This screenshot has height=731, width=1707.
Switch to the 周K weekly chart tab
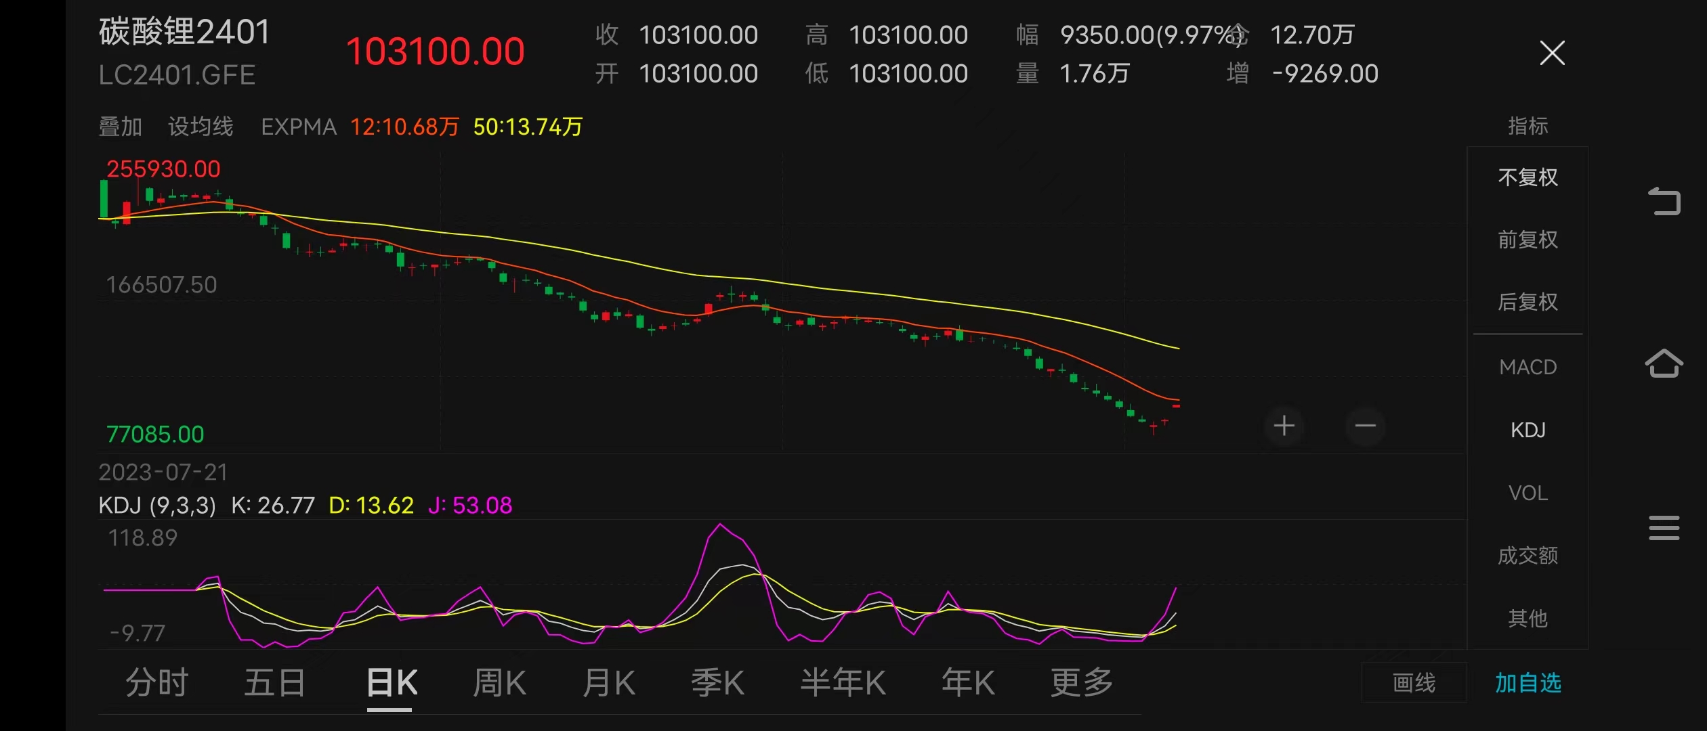pyautogui.click(x=499, y=683)
